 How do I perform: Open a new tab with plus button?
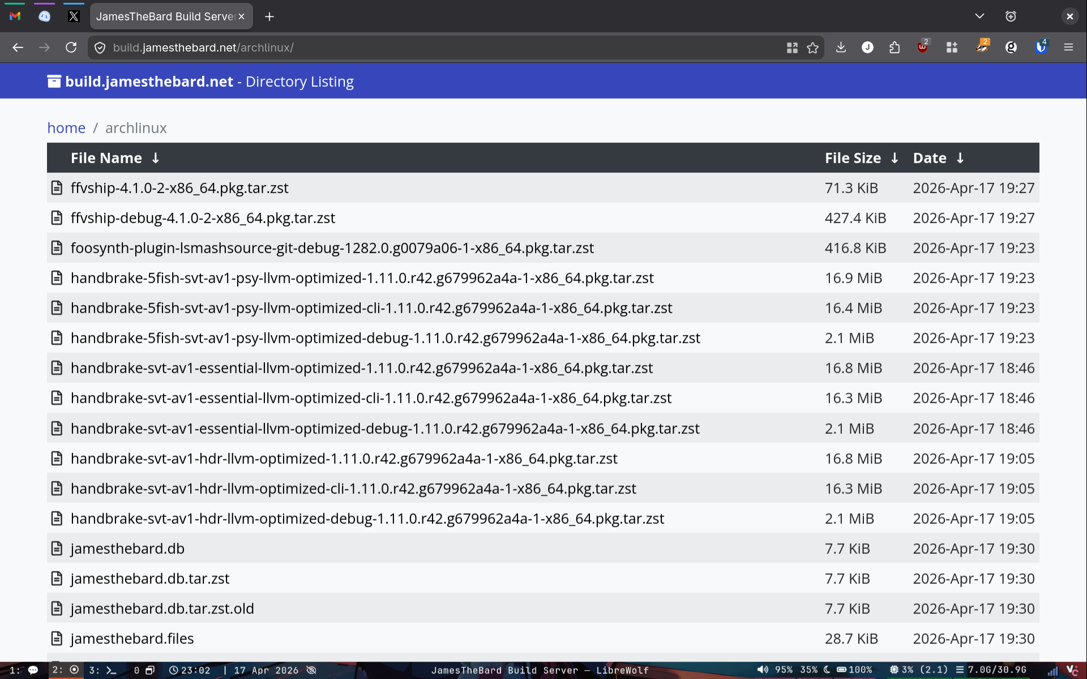pyautogui.click(x=269, y=16)
